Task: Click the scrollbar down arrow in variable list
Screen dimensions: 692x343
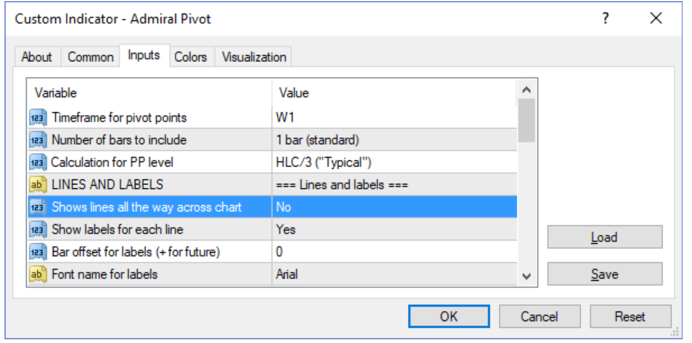Action: (527, 276)
